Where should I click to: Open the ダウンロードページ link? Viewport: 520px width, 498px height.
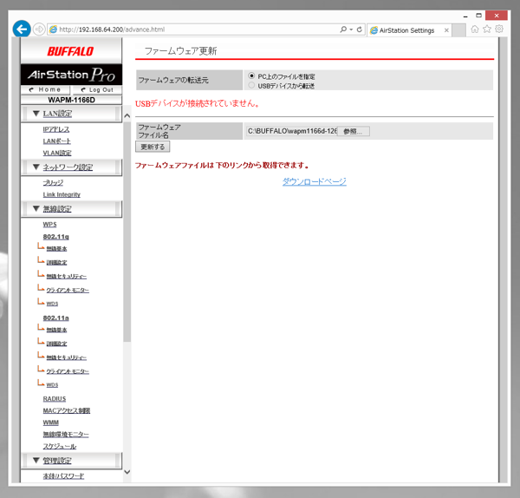coord(314,181)
